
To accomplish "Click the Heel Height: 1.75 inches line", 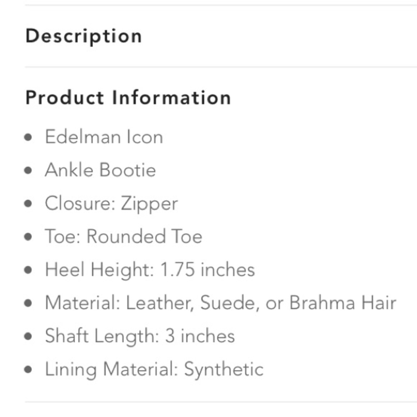I will (150, 269).
